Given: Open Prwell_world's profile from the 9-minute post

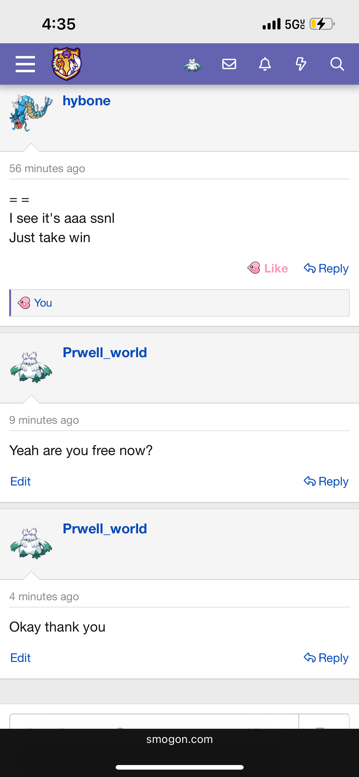Looking at the screenshot, I should [105, 352].
